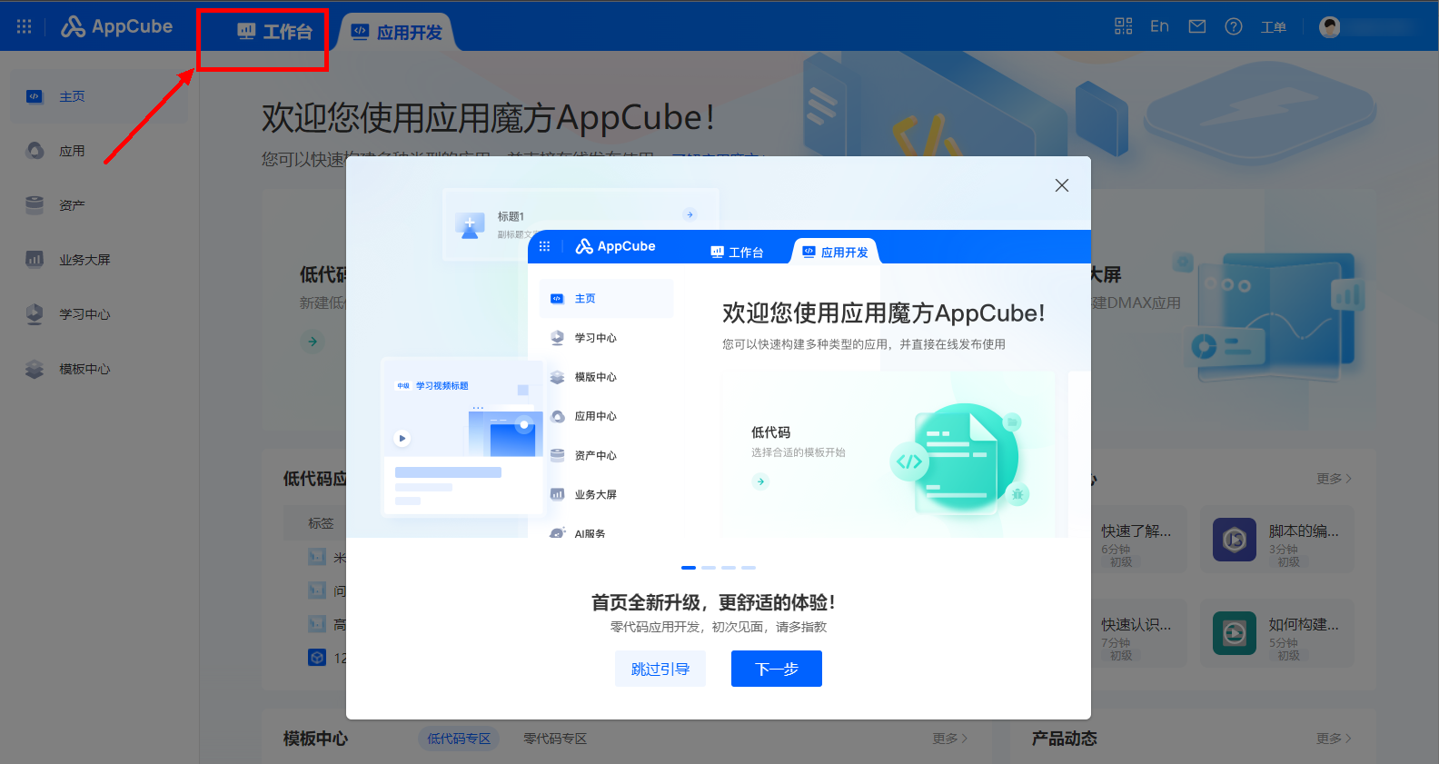Select the last guide carousel dot
The image size is (1439, 764).
pos(749,568)
